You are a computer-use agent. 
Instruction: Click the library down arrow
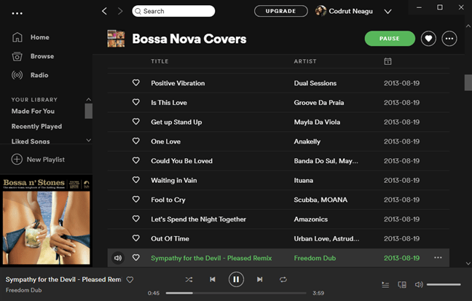coord(89,140)
